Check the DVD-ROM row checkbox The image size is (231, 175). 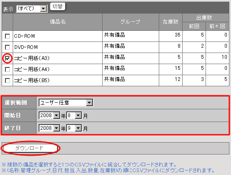point(7,47)
